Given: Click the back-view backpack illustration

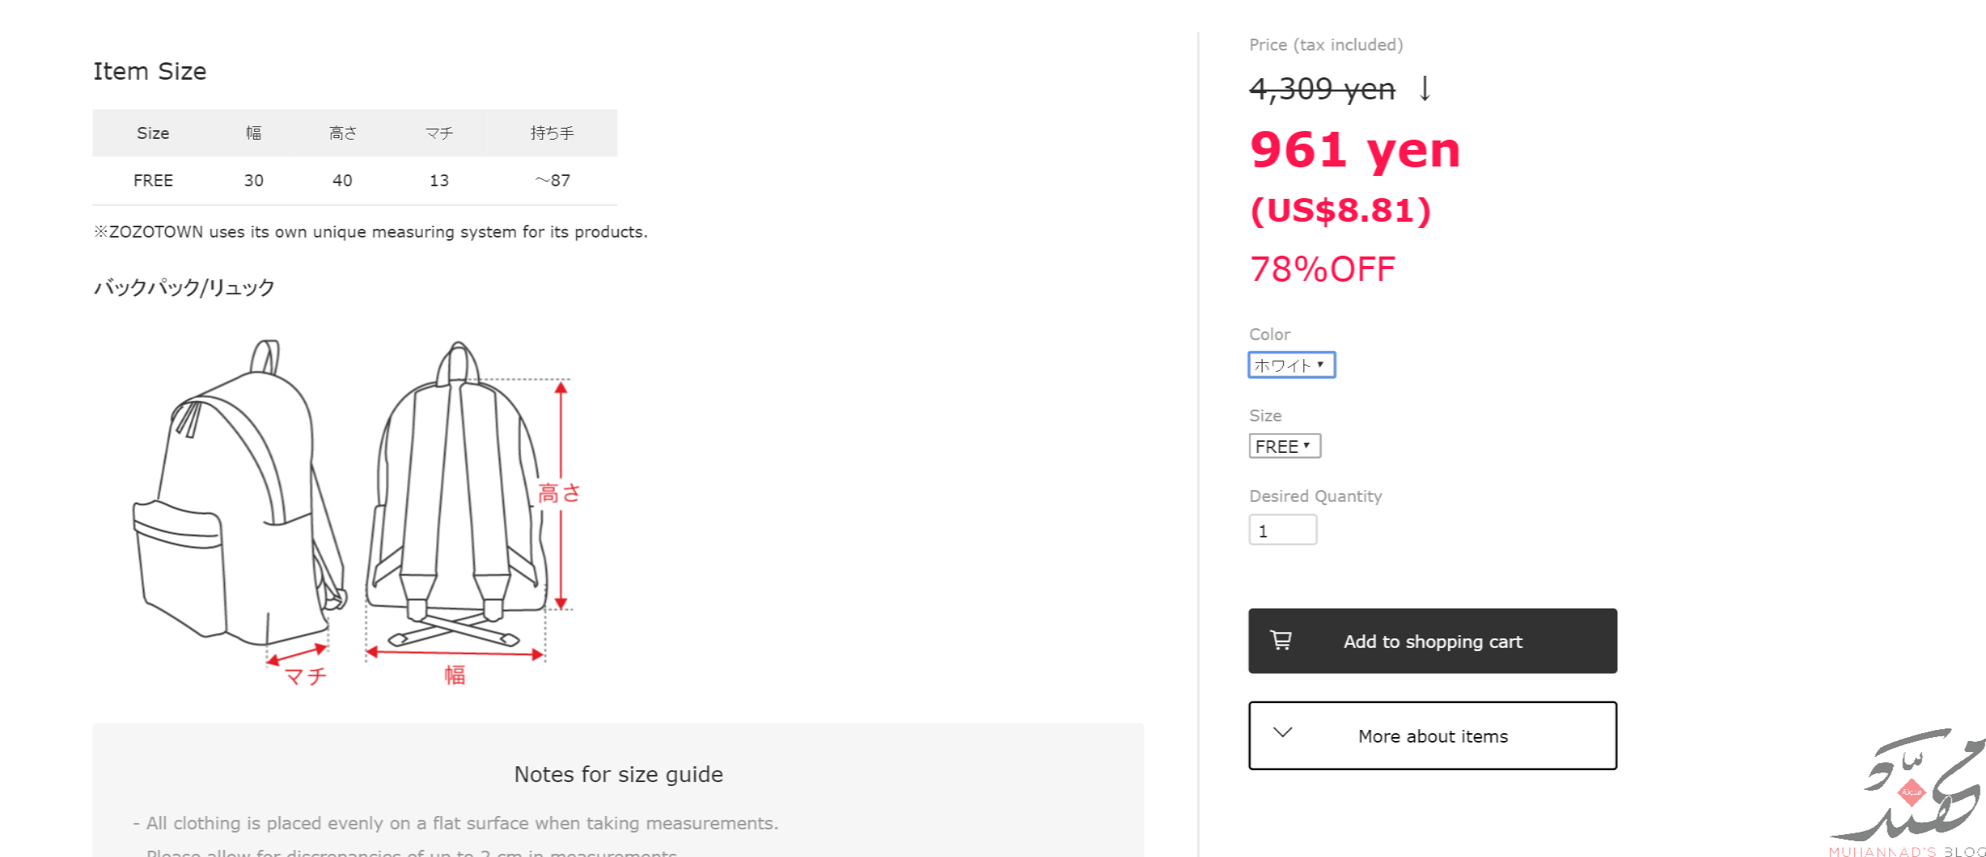Looking at the screenshot, I should coord(456,497).
